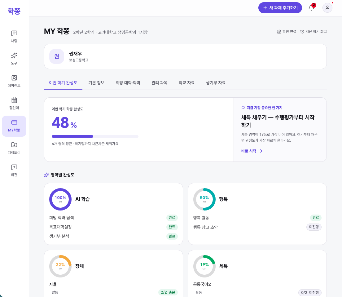Click the 공통국어2 subject heading
The height and width of the screenshot is (297, 342).
[x=202, y=284]
